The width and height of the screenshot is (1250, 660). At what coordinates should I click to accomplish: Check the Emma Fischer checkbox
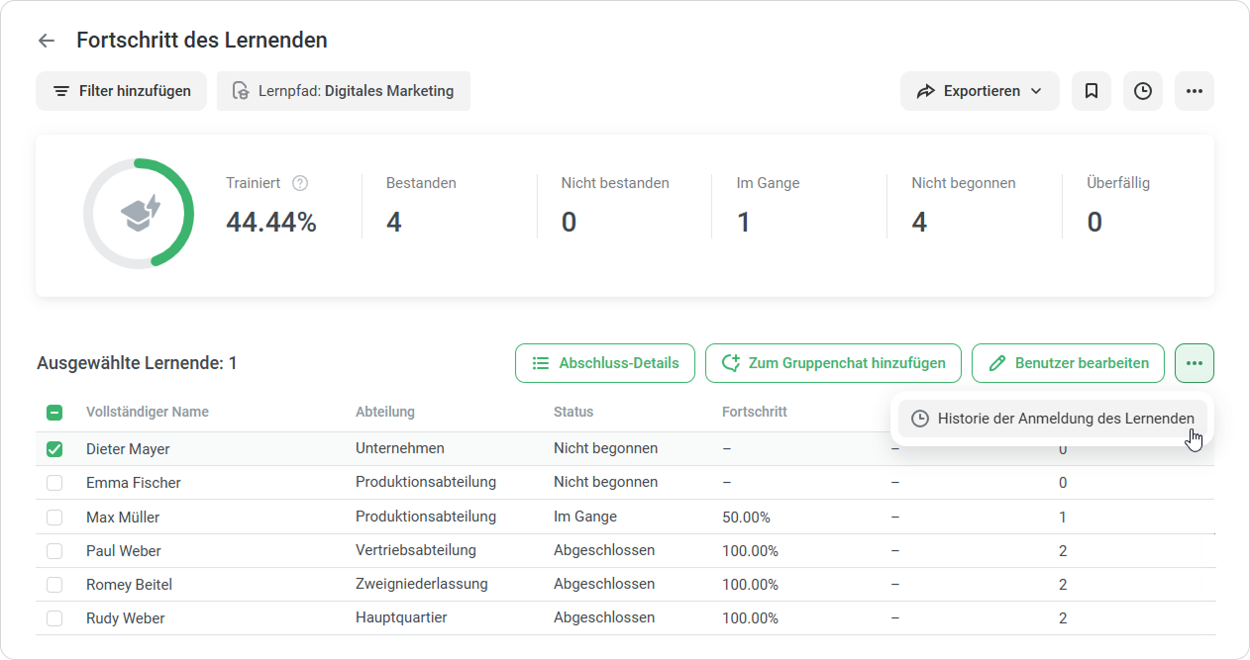point(54,483)
